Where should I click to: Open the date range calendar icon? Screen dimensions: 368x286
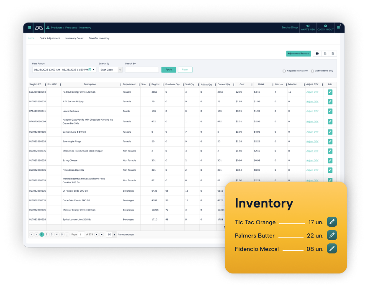tap(90, 69)
